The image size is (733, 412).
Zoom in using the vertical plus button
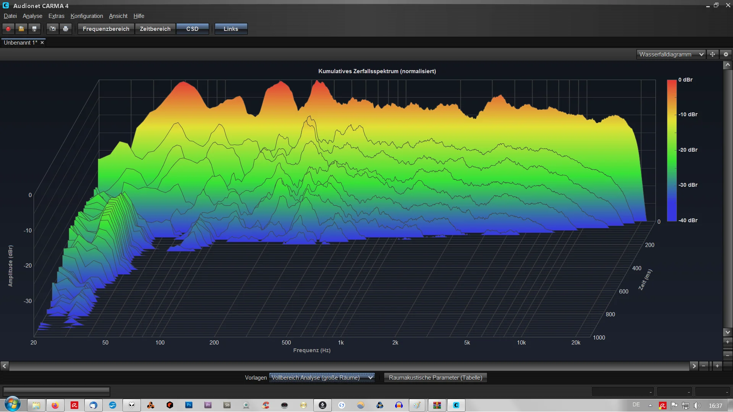tap(728, 342)
